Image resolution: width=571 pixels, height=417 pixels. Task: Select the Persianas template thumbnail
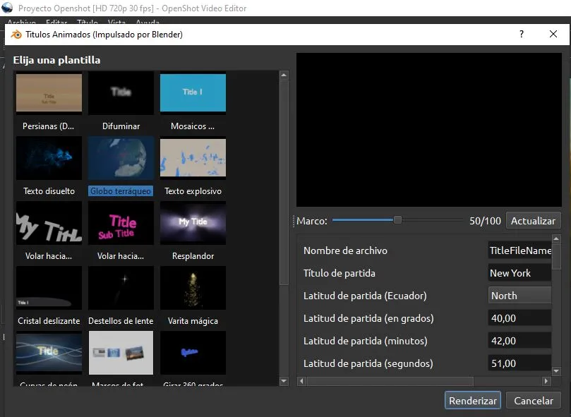point(49,93)
